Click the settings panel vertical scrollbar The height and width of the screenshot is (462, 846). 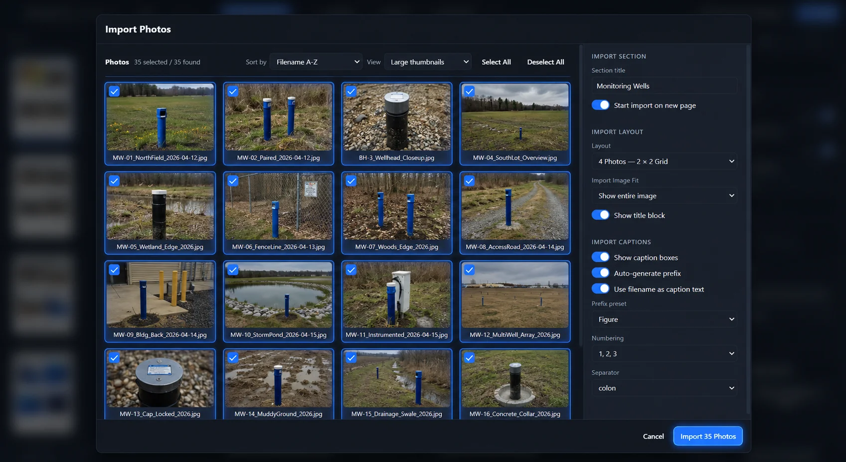748,230
